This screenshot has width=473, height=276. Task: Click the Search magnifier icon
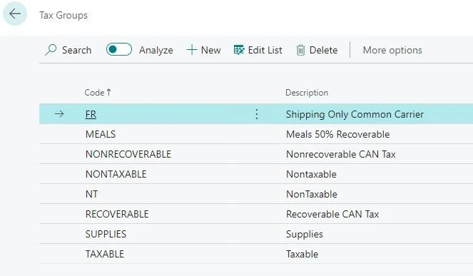point(51,50)
